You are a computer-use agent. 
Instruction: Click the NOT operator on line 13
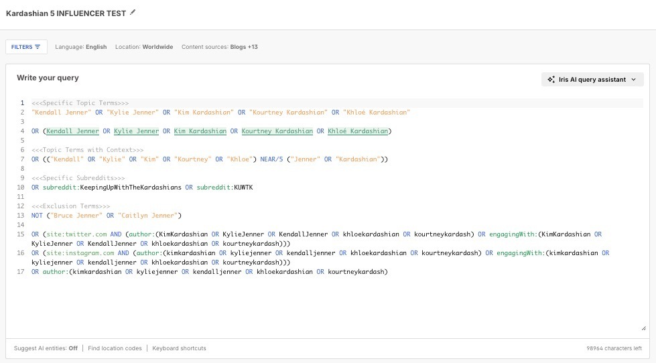37,216
